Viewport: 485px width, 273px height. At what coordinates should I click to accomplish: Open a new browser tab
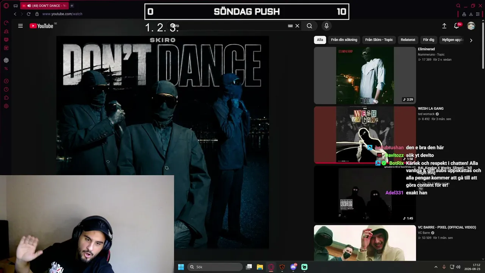coord(72,6)
